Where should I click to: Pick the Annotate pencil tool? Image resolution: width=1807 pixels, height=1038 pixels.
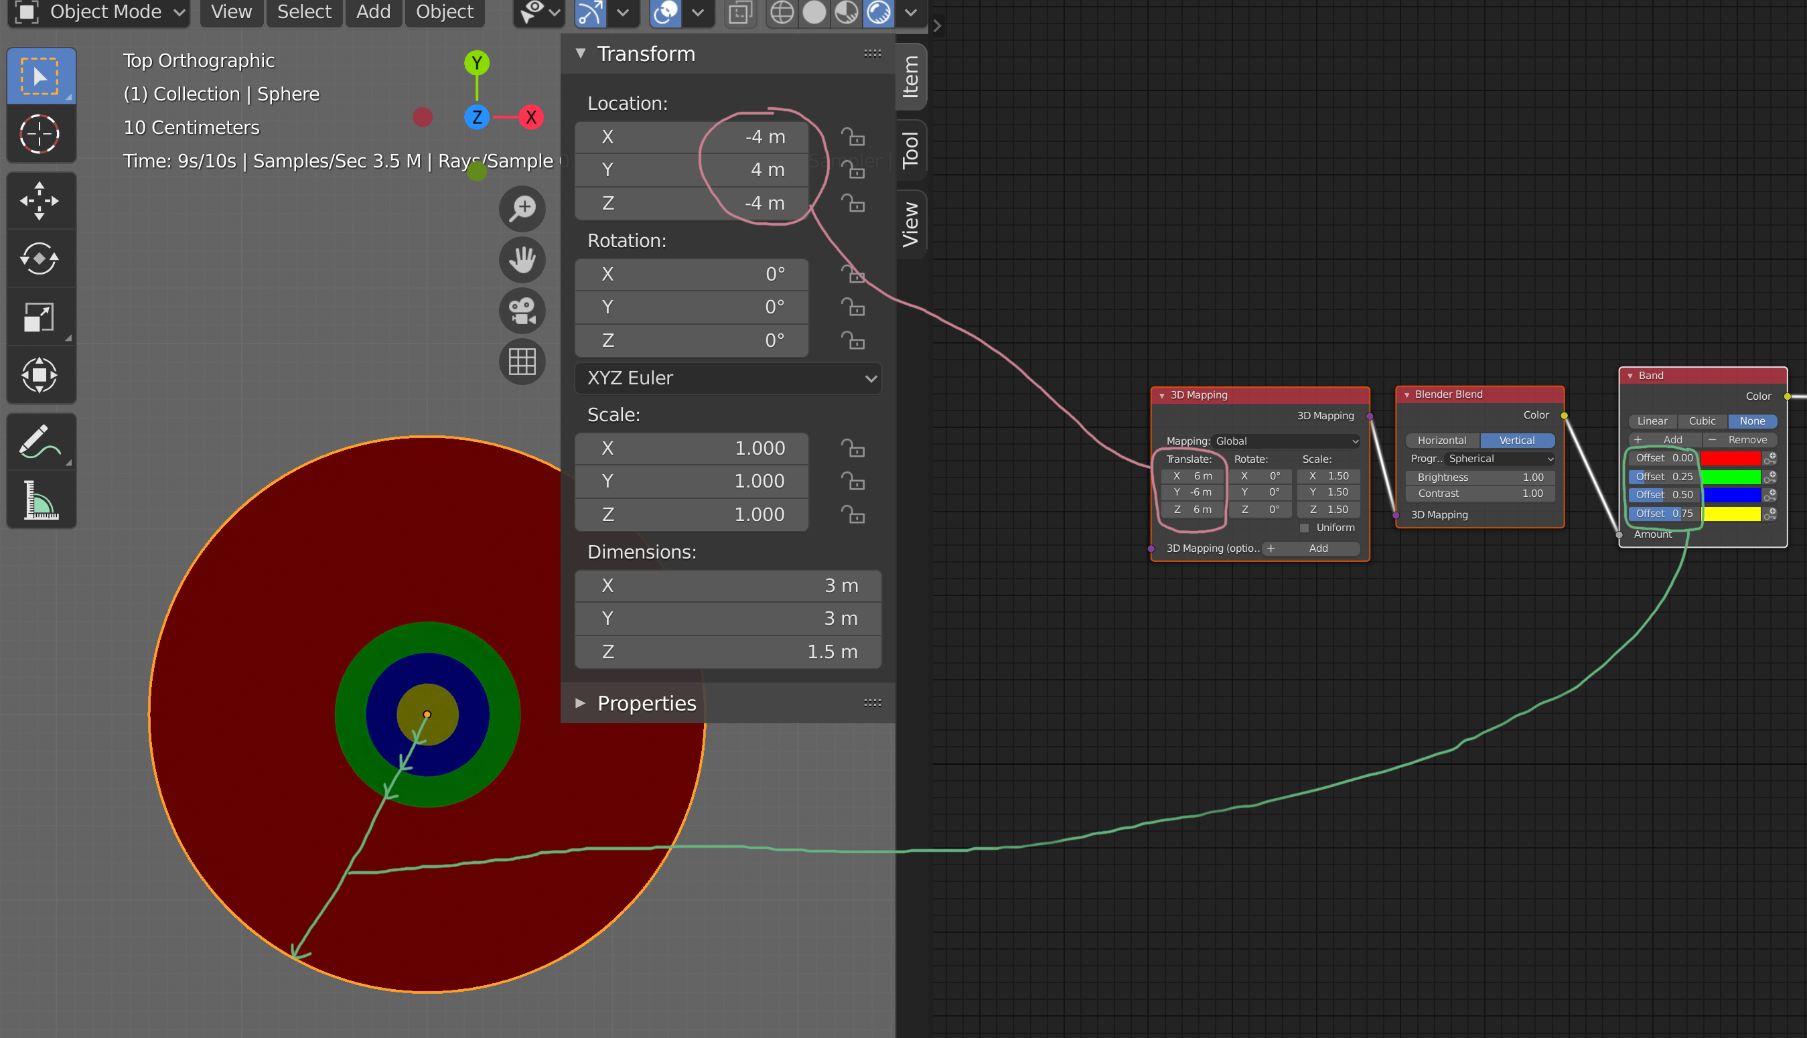40,441
